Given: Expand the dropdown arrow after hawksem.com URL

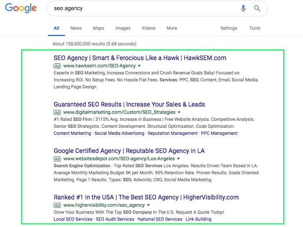Looking at the screenshot, I should [x=139, y=66].
